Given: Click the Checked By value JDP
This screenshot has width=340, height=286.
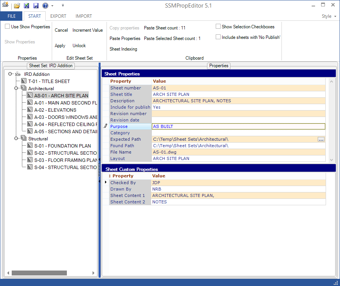Looking at the screenshot, I should (x=238, y=183).
